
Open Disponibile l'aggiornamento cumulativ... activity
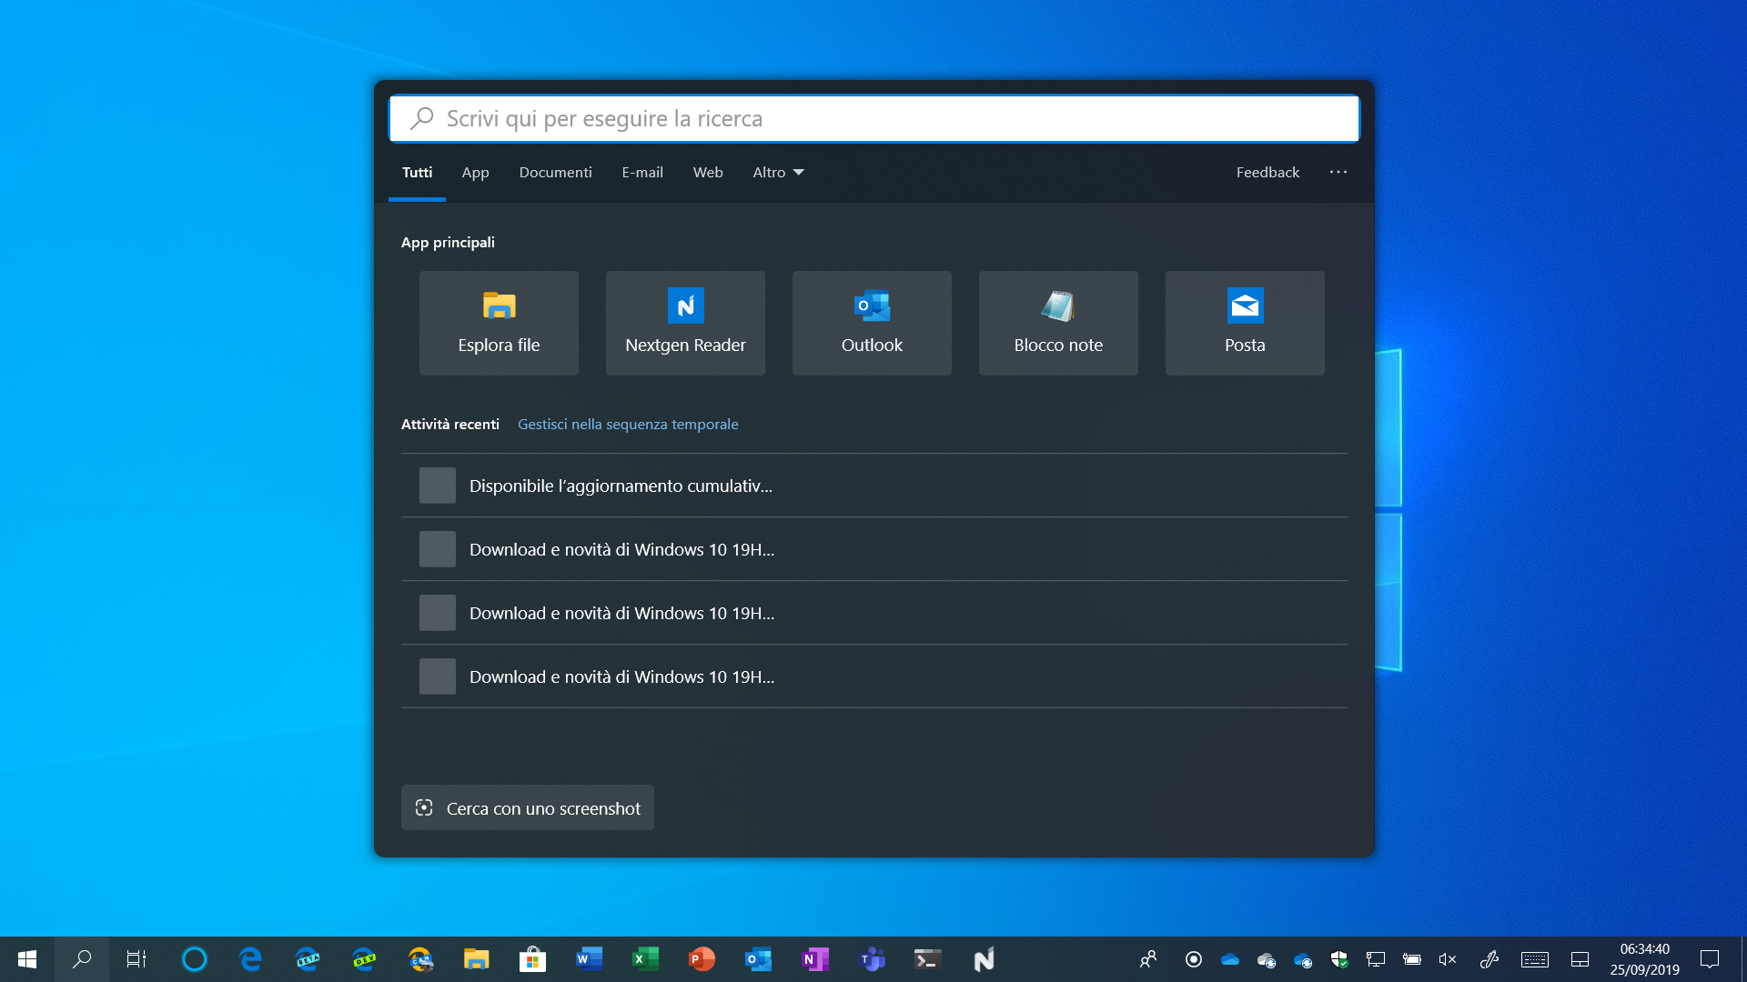pos(874,486)
